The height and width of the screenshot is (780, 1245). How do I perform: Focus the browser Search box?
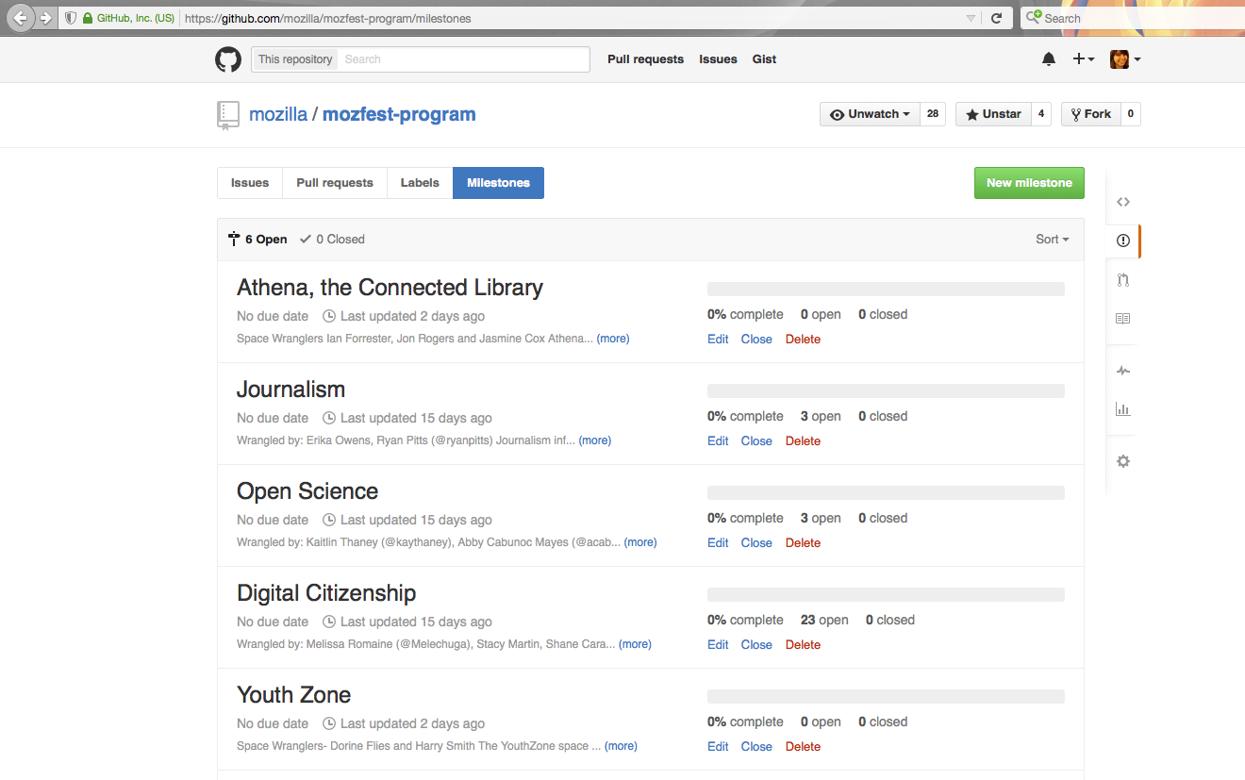[1132, 18]
